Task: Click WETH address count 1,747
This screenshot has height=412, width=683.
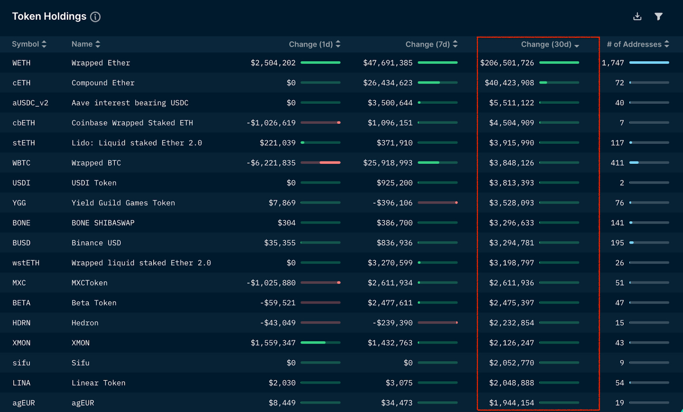Action: click(613, 63)
